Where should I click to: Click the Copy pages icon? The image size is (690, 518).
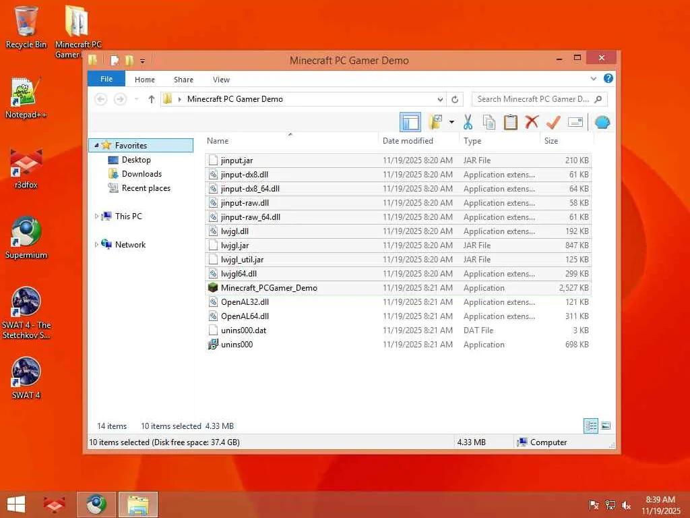[x=489, y=122]
